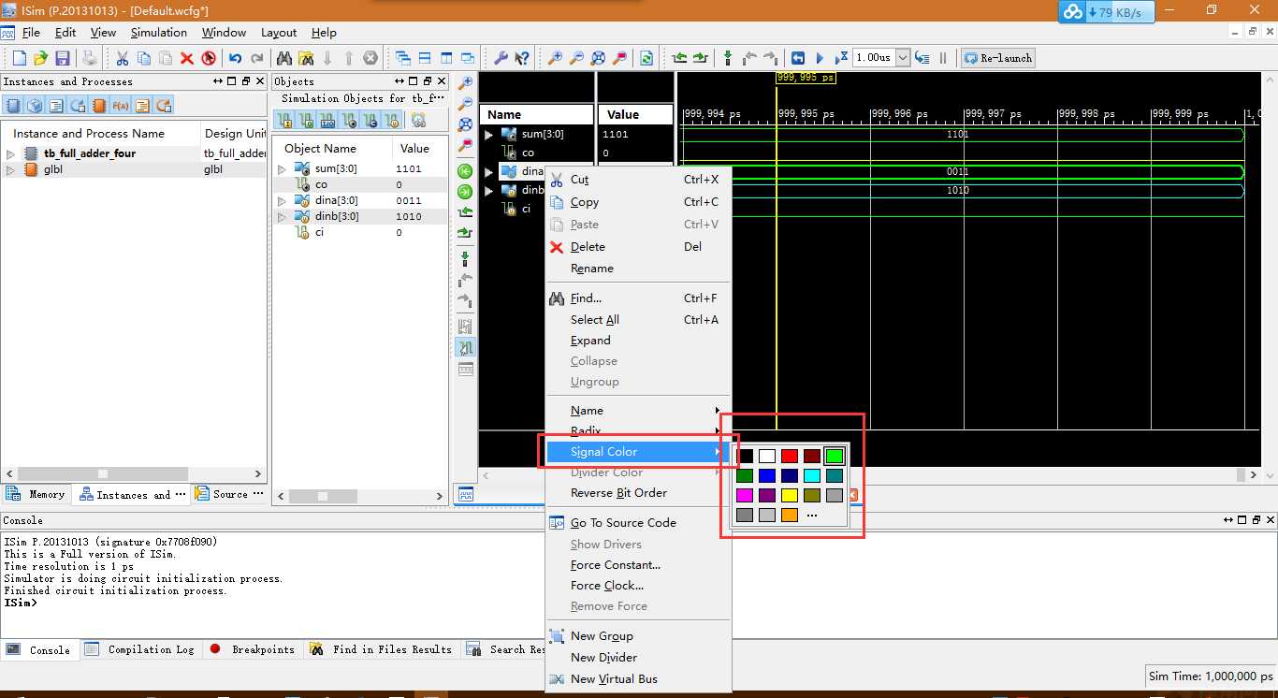This screenshot has height=698, width=1278.
Task: Choose Go To Source Code
Action: (x=638, y=523)
